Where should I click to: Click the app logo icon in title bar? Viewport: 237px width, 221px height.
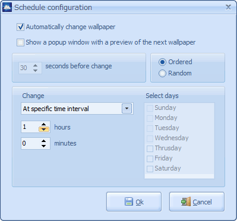coord(7,7)
